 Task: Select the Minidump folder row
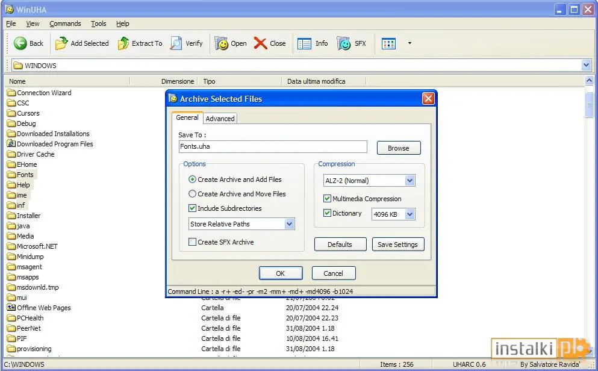point(25,257)
